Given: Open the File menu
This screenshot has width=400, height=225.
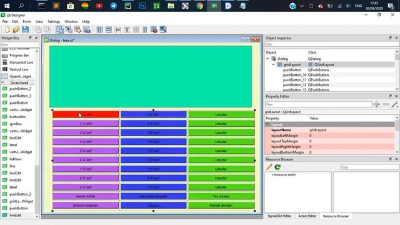Looking at the screenshot, I should (5, 22).
